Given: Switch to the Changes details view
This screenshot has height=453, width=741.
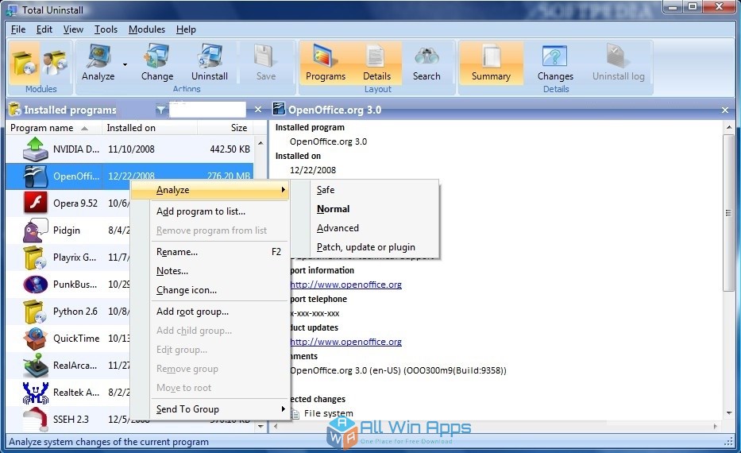Looking at the screenshot, I should tap(555, 63).
